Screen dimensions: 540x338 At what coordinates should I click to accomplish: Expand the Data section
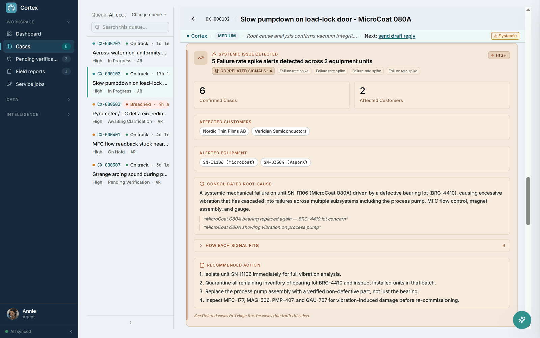pos(39,99)
